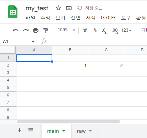This screenshot has height=138, width=147.
Task: Select row 2 header
Action: tap(8, 65)
